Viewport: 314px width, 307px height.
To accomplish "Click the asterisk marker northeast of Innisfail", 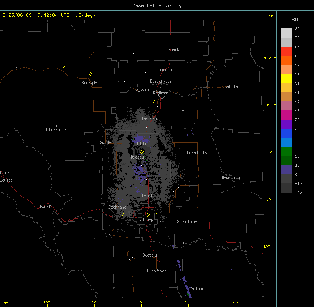I will pyautogui.click(x=183, y=110).
